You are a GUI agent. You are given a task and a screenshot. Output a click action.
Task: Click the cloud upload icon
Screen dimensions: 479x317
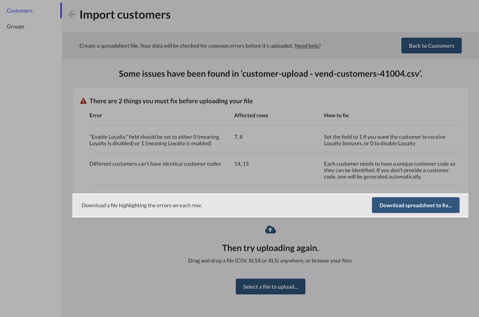point(270,230)
